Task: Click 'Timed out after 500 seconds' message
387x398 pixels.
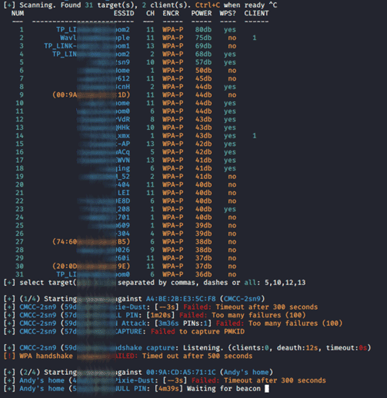Action: pyautogui.click(x=197, y=356)
